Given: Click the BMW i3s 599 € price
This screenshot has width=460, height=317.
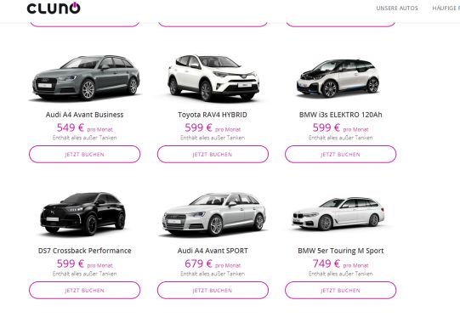Looking at the screenshot, I should [327, 127].
